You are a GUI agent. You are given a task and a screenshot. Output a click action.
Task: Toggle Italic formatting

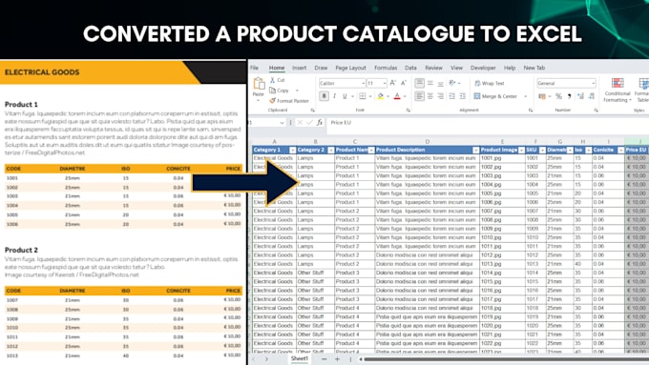[x=334, y=96]
